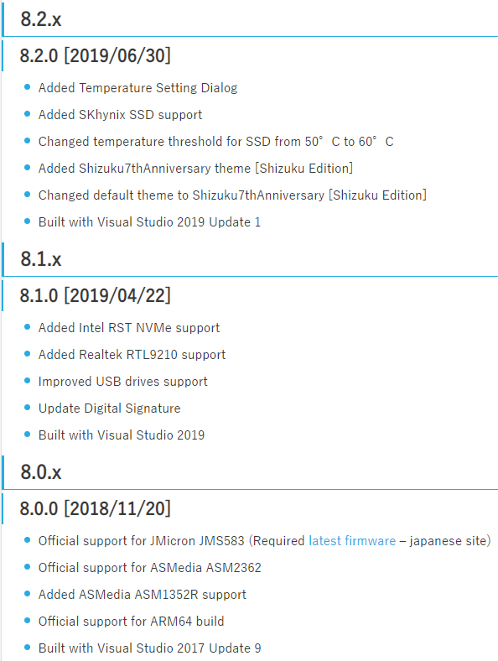
Task: Open the latest firmware link
Action: [x=352, y=540]
